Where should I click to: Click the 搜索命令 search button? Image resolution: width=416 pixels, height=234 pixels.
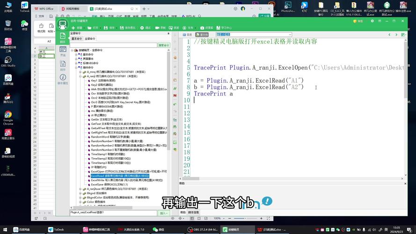164,45
